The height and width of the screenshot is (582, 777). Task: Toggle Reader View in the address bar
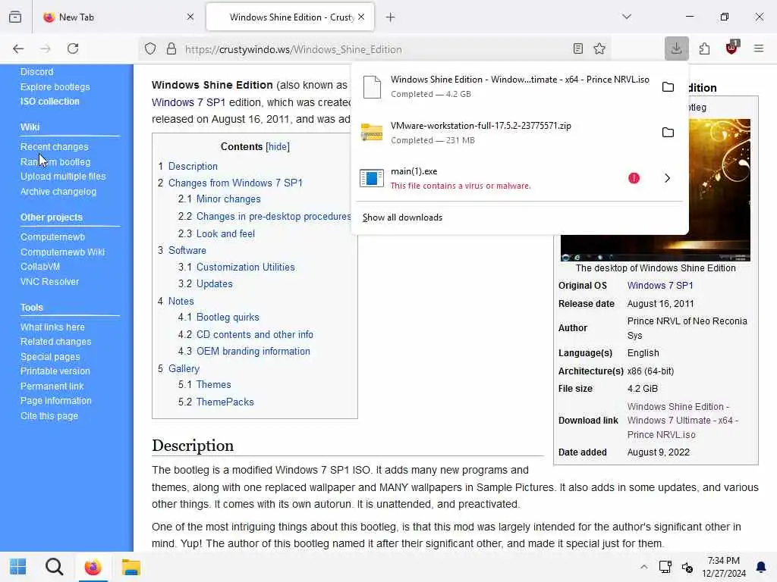coord(577,48)
